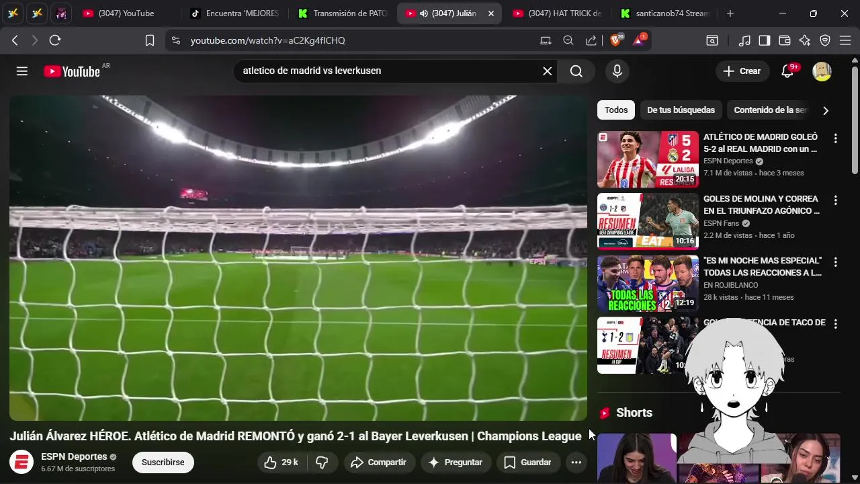860x484 pixels.
Task: Select the Contenido de la serie chip
Action: 770,110
